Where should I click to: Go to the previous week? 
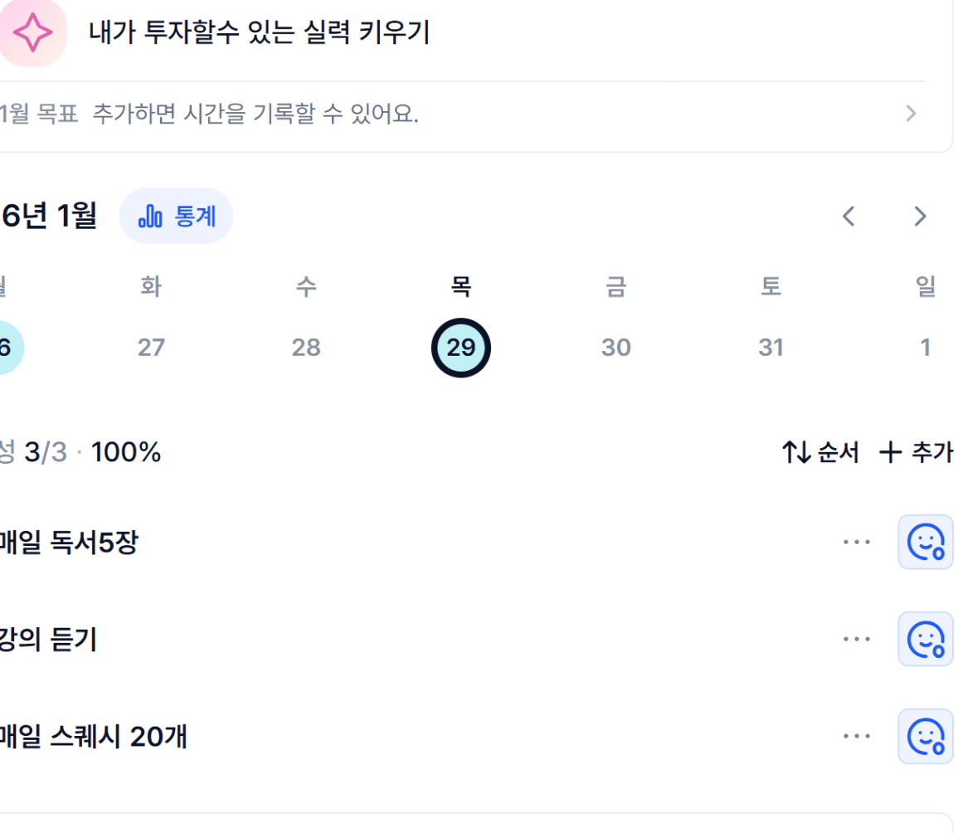click(x=848, y=217)
